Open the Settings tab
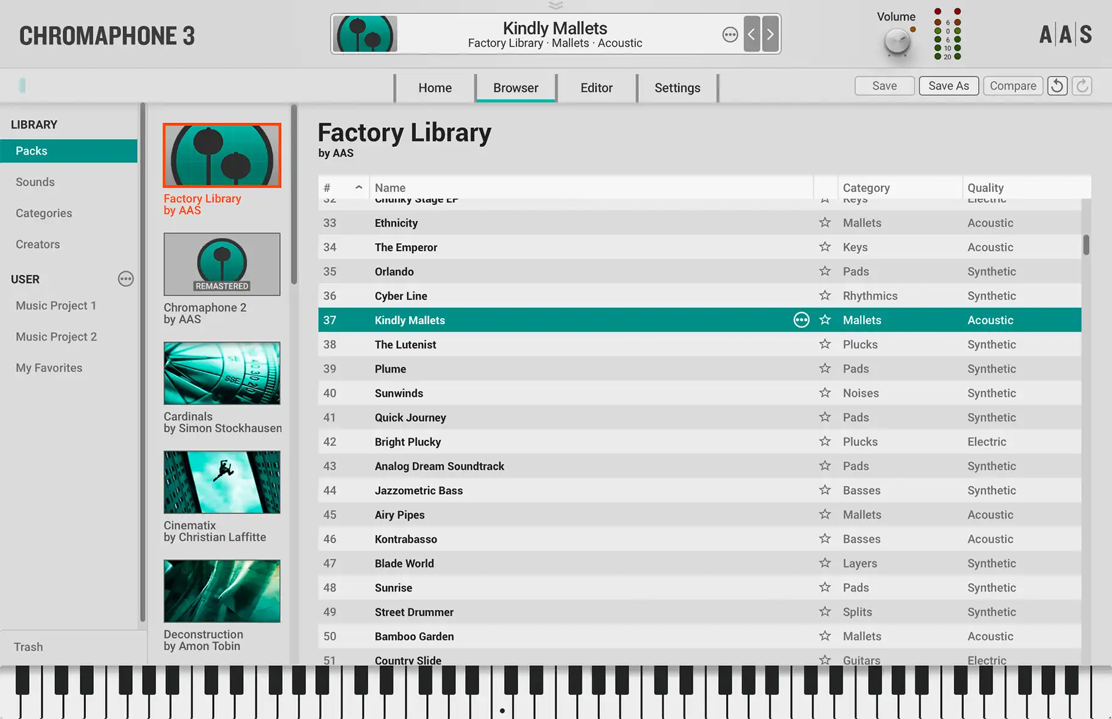Viewport: 1112px width, 719px height. pos(677,88)
